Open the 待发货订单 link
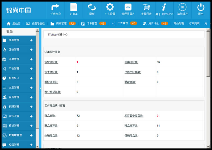Viewport: 212px width, 150px height. [51, 62]
